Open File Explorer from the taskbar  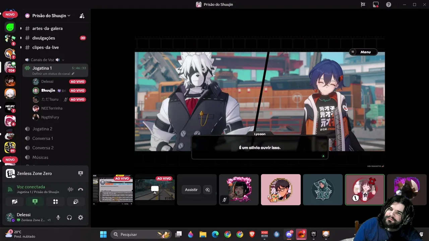tap(203, 234)
